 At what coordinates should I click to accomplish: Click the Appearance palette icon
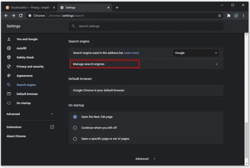coord(9,75)
